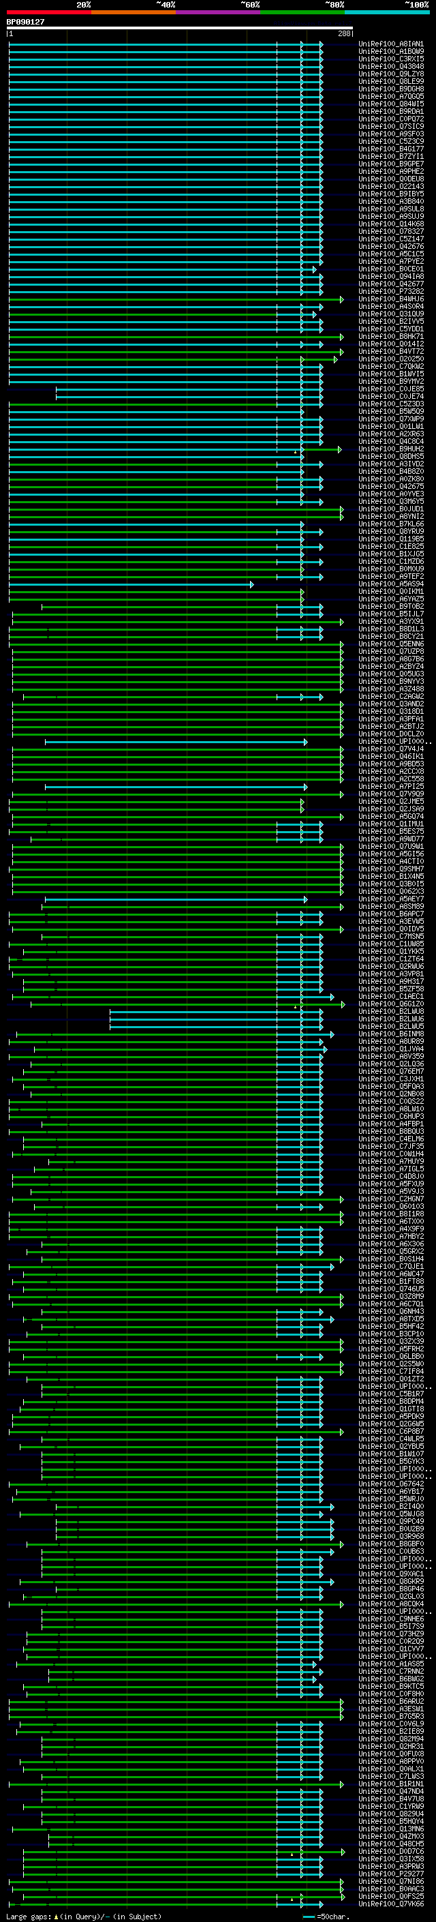This screenshot has height=1922, width=436.
Task: Select the UniRef100_A4CTI0 label
Action: pos(391,862)
